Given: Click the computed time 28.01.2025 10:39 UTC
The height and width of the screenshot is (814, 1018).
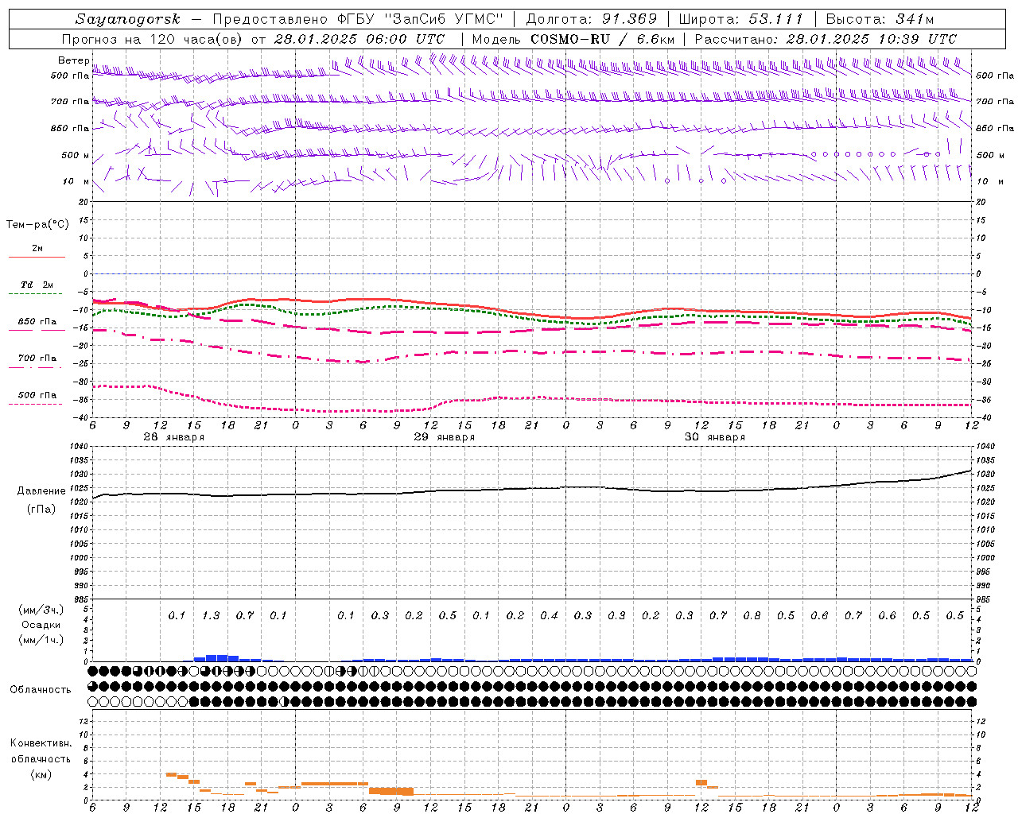Looking at the screenshot, I should 872,39.
